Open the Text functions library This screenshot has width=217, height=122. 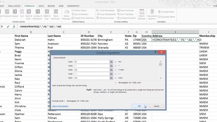[22, 14]
